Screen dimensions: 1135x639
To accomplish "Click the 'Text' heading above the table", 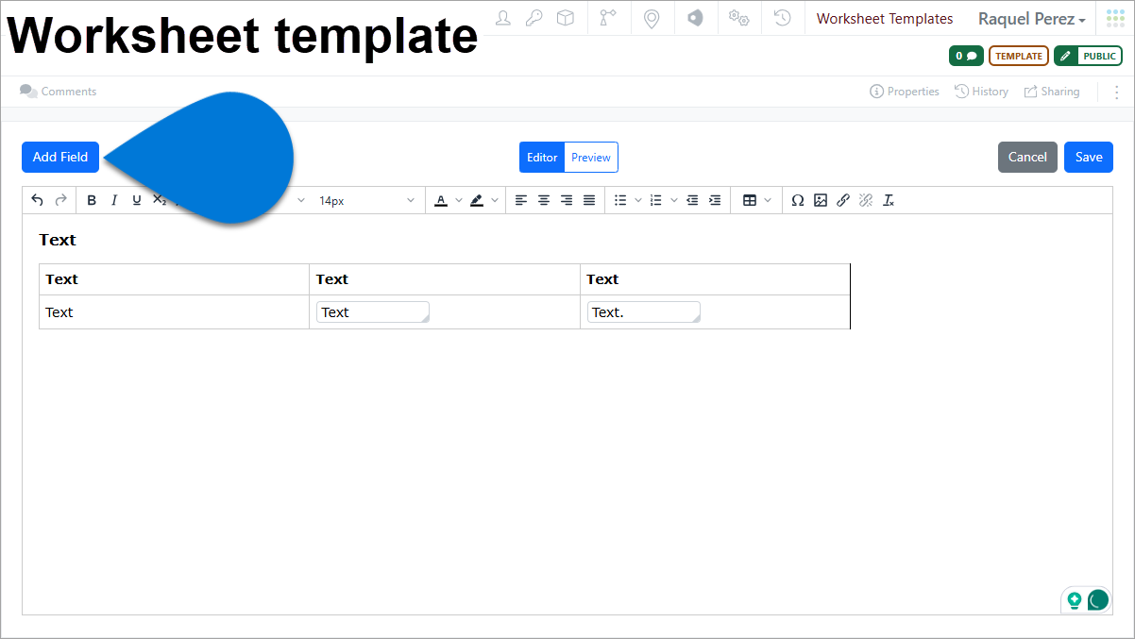I will 58,240.
